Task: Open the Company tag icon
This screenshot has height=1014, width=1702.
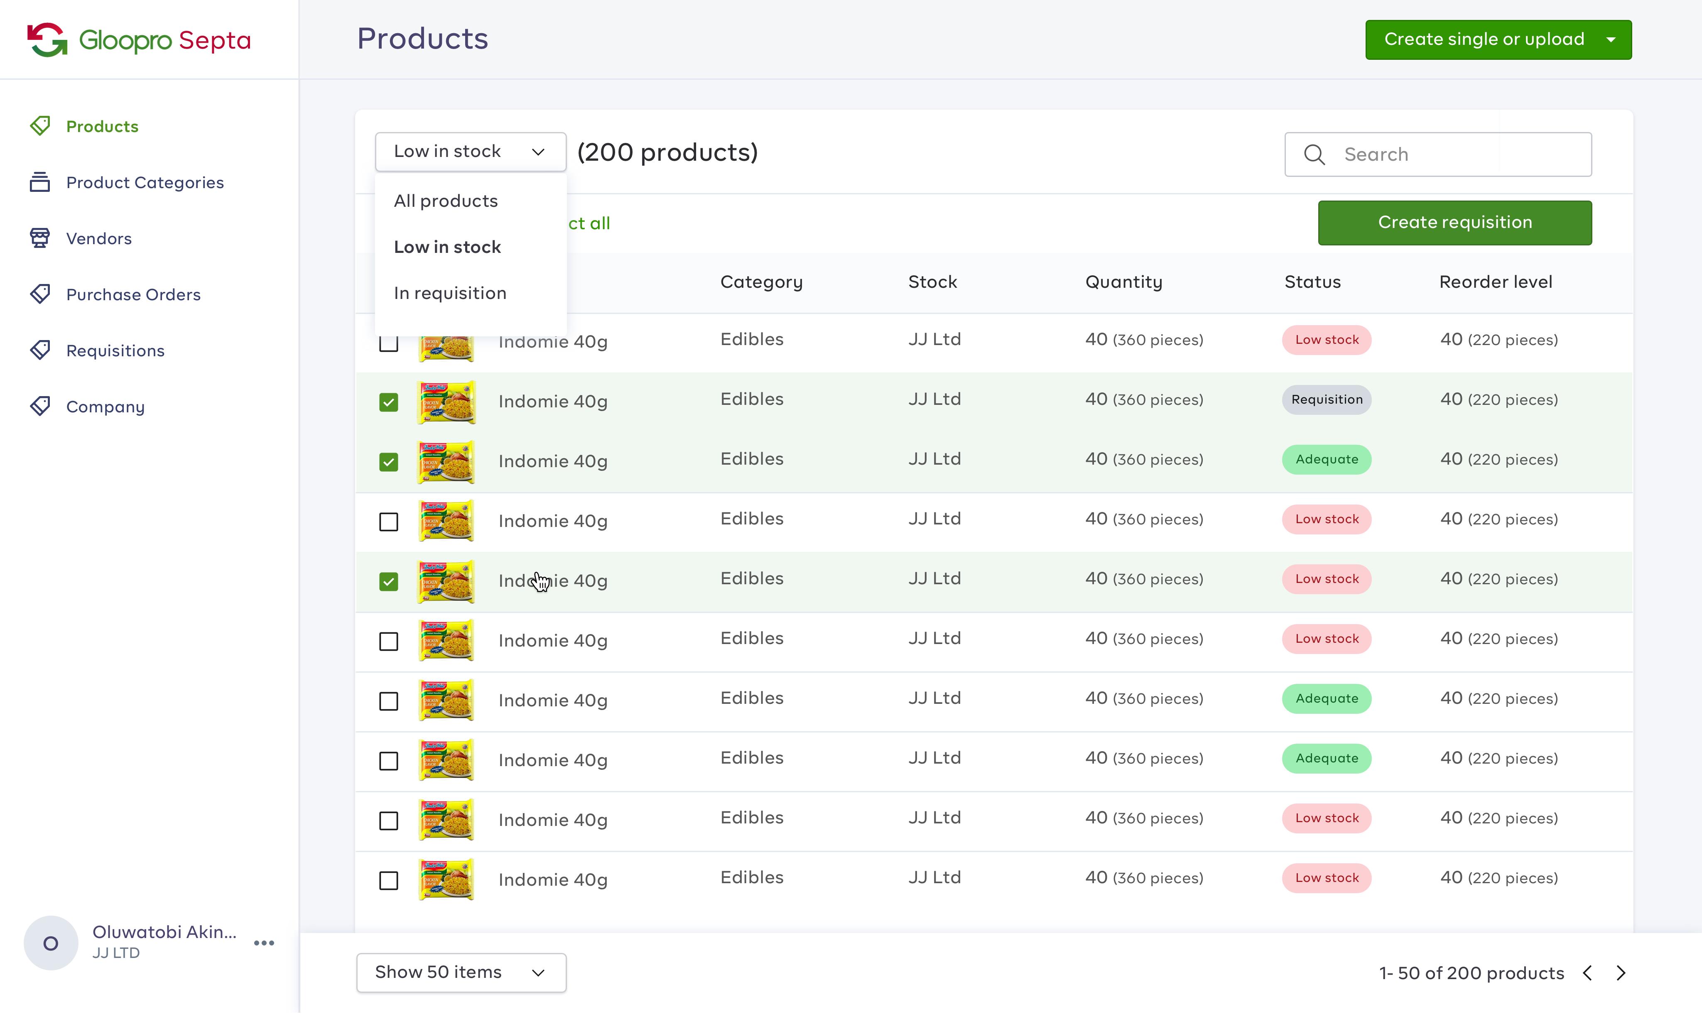Action: click(39, 407)
